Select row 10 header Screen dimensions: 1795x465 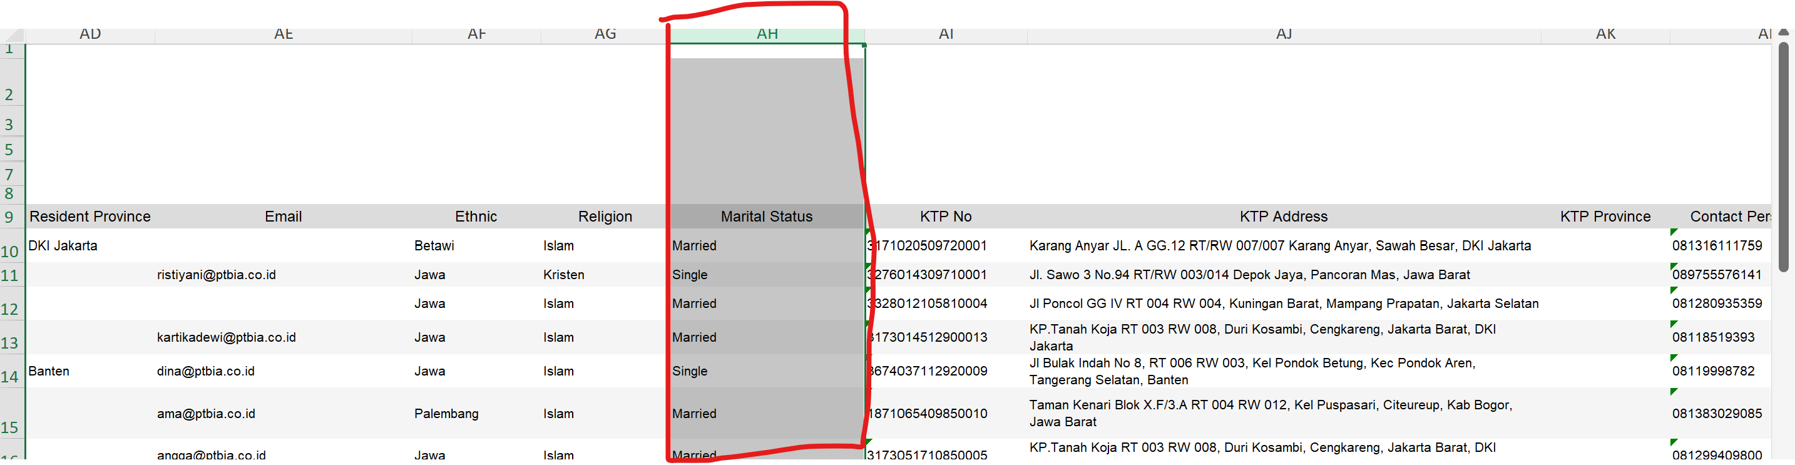click(12, 246)
